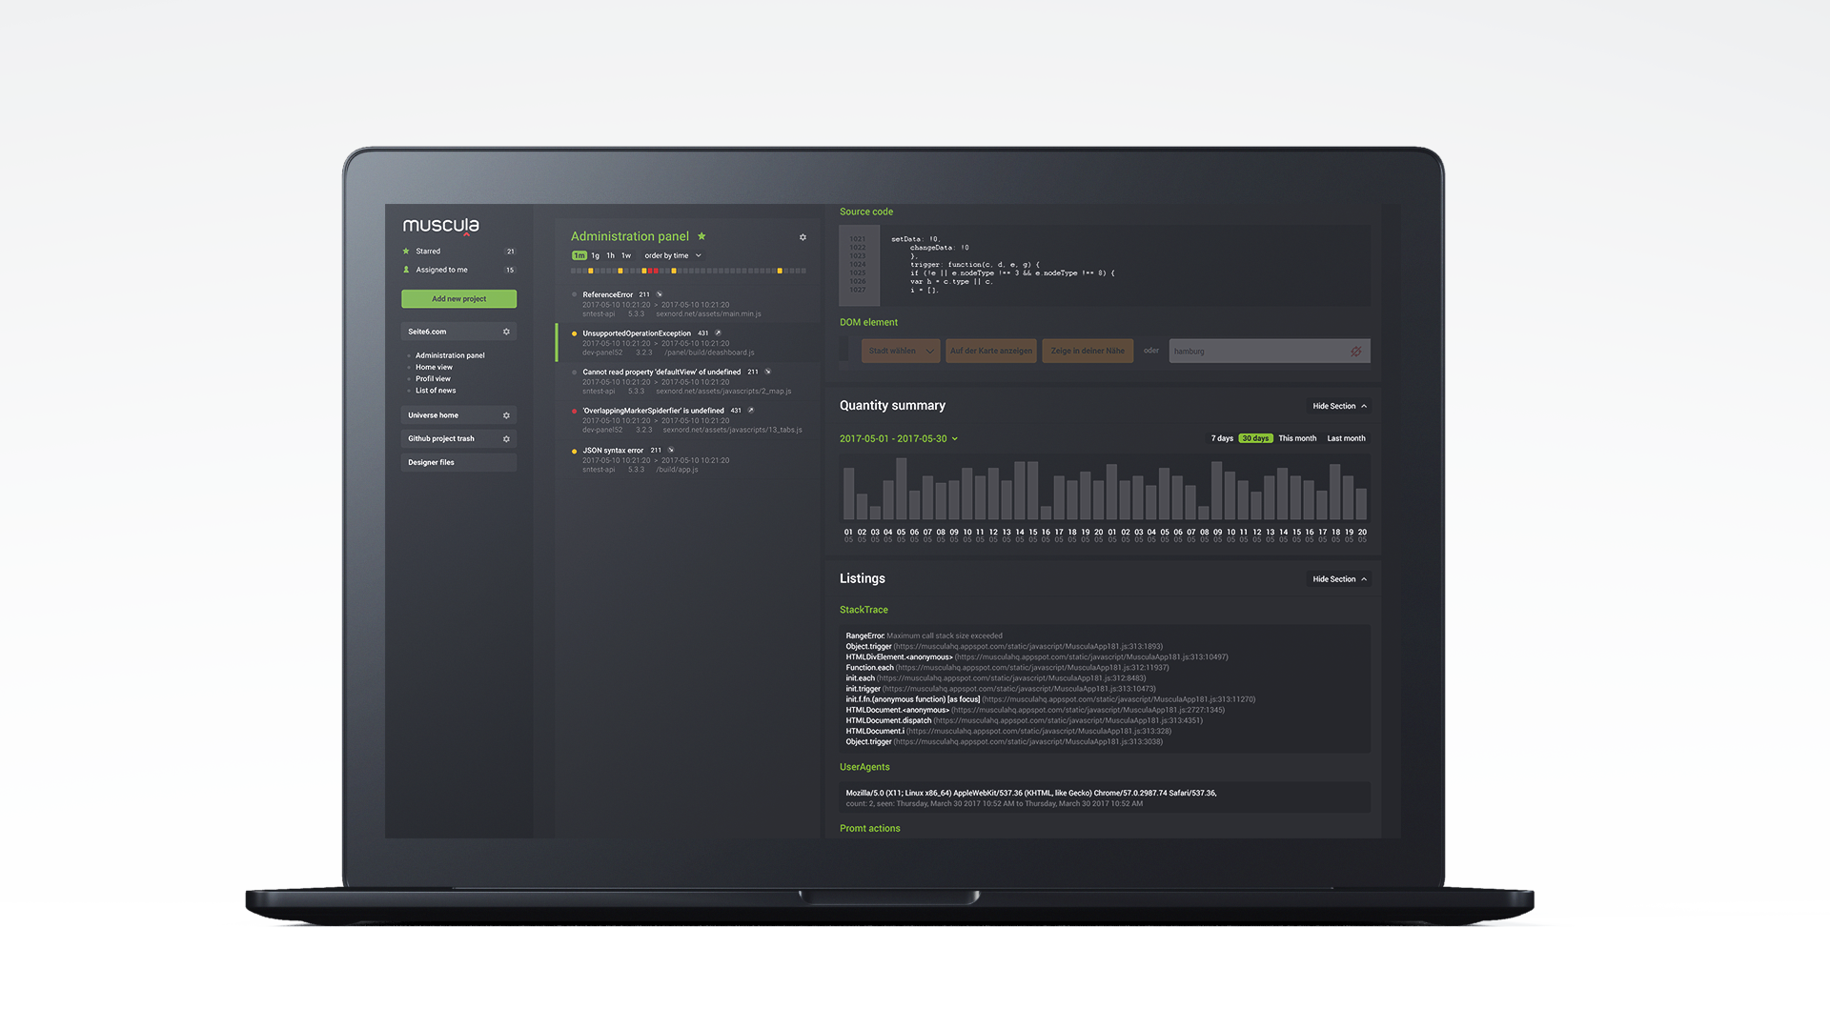Open Seite6.com project settings gear

(506, 332)
